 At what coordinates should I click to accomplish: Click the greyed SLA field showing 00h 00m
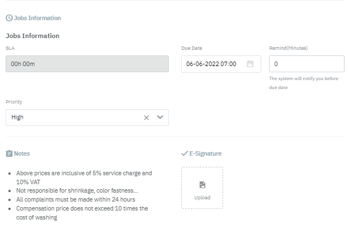87,64
